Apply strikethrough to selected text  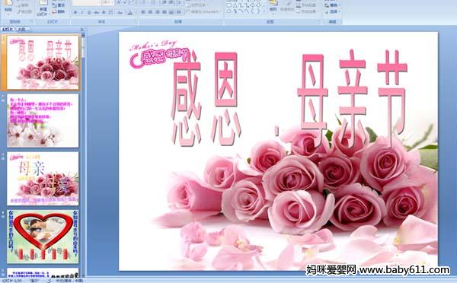tap(97, 12)
